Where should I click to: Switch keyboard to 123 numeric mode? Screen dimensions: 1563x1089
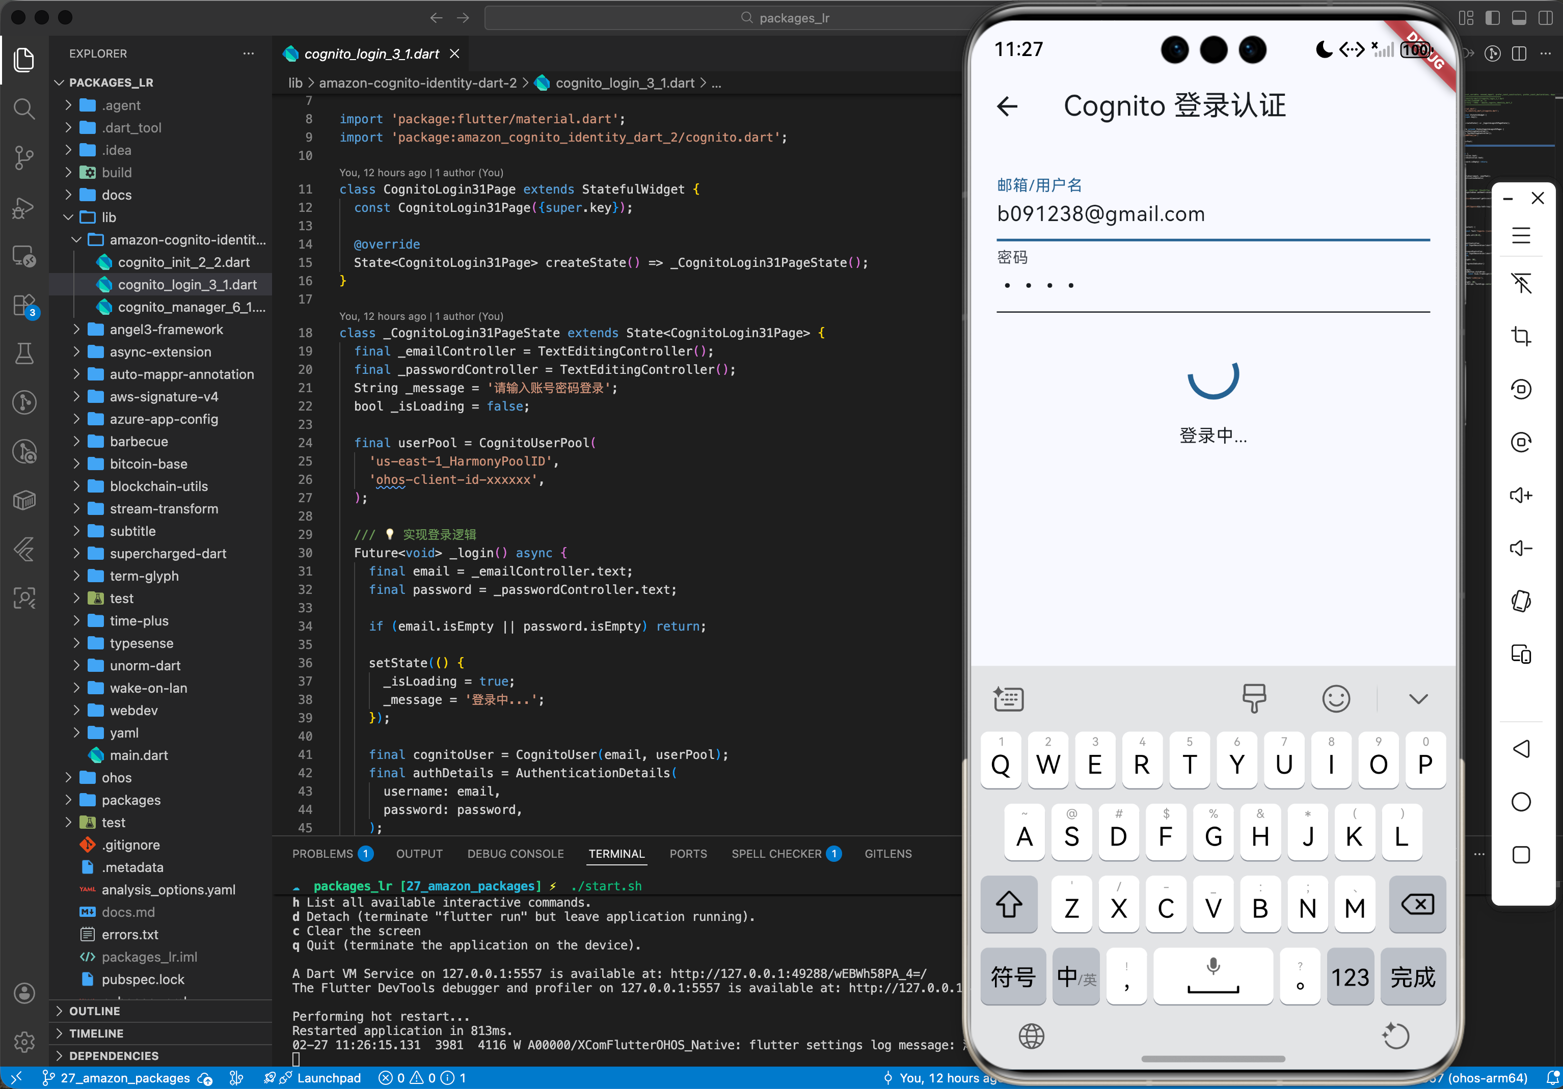[x=1350, y=977]
